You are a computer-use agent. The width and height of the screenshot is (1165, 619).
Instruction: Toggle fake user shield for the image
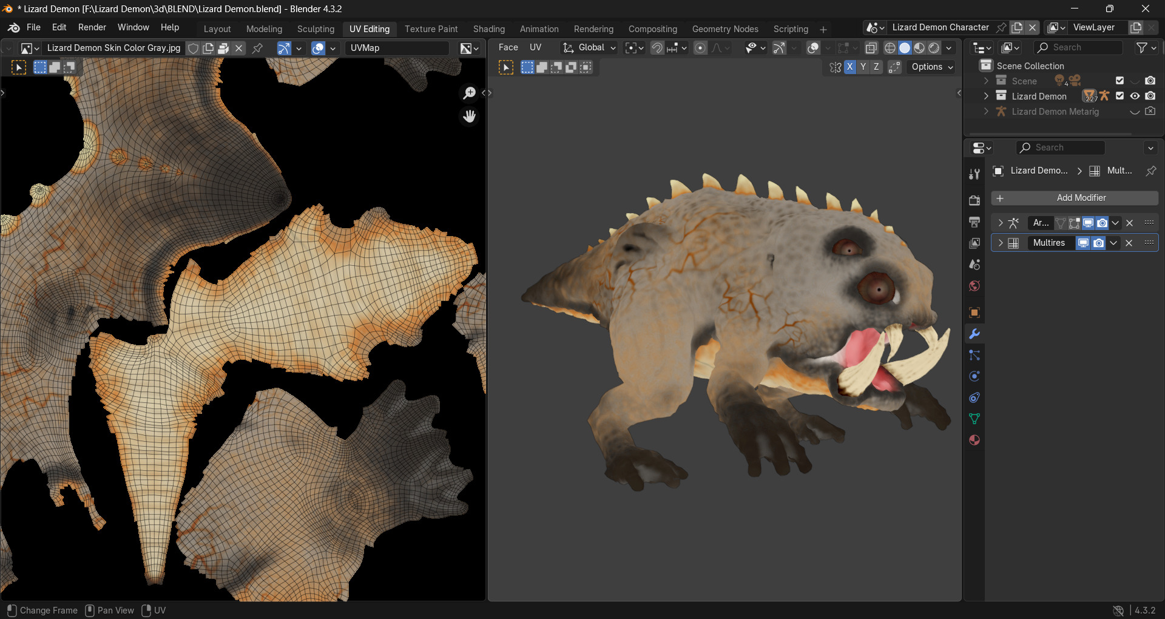point(193,48)
